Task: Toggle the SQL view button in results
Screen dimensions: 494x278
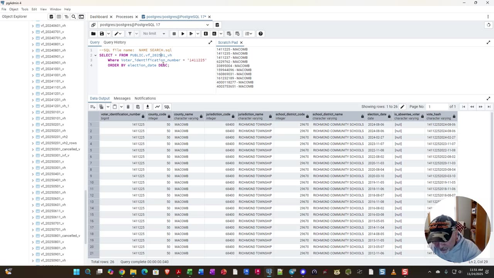Action: click(x=167, y=107)
